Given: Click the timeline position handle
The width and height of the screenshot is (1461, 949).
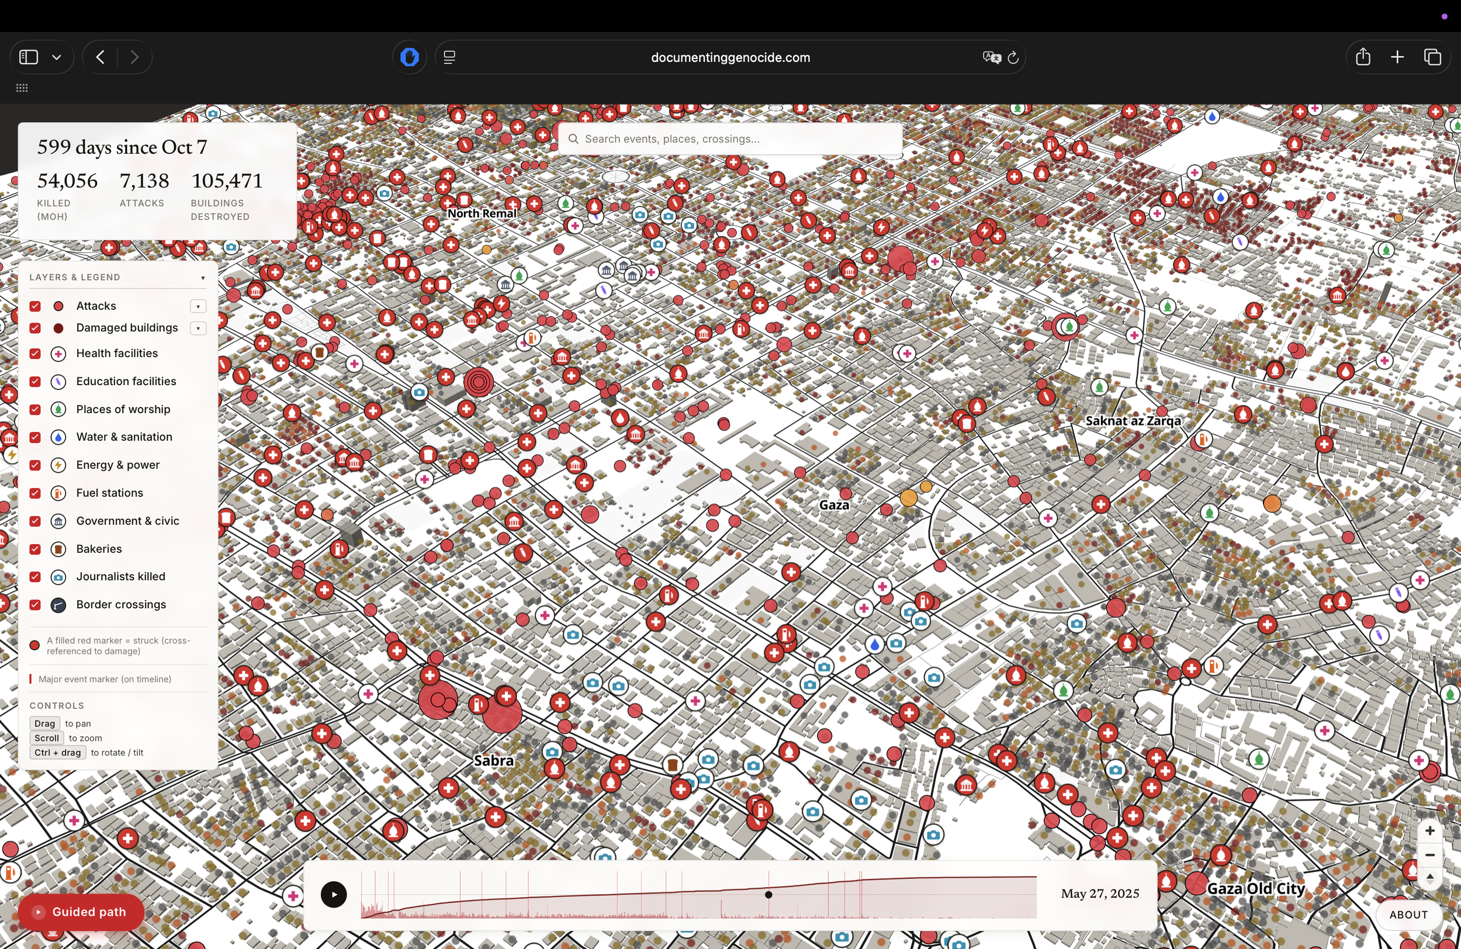Looking at the screenshot, I should 768,895.
